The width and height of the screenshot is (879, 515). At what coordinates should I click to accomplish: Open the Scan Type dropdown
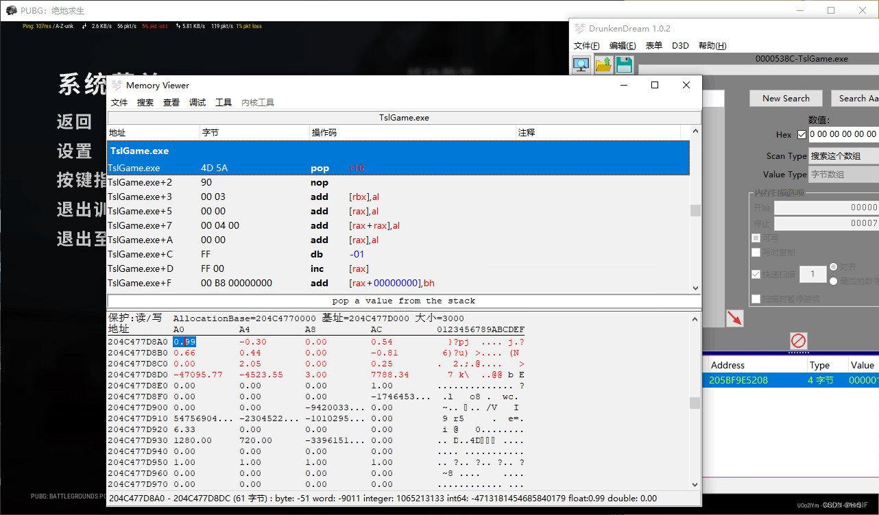[x=844, y=155]
